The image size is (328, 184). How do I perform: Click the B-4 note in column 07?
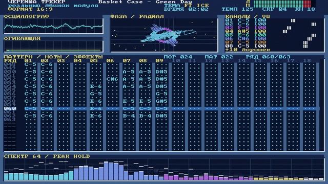coord(129,116)
